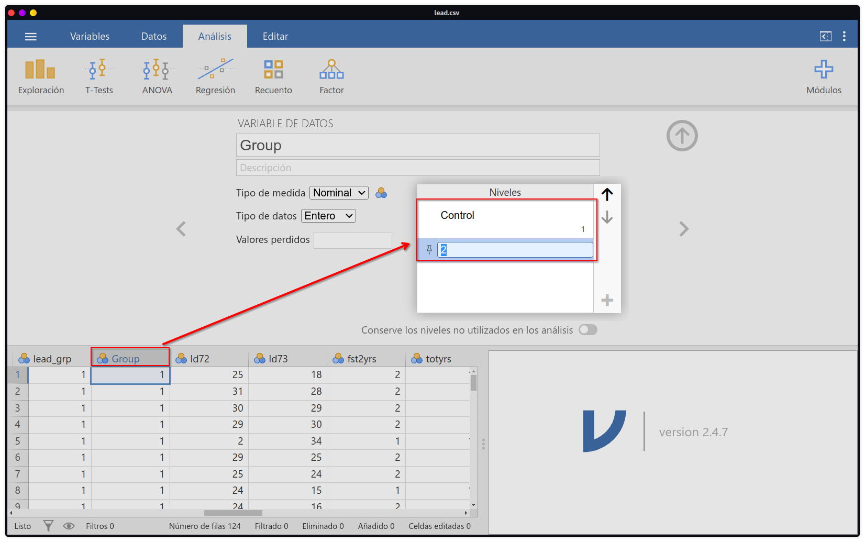Image resolution: width=865 pixels, height=542 pixels.
Task: Click the data grid scroll-down arrow
Action: [x=473, y=505]
